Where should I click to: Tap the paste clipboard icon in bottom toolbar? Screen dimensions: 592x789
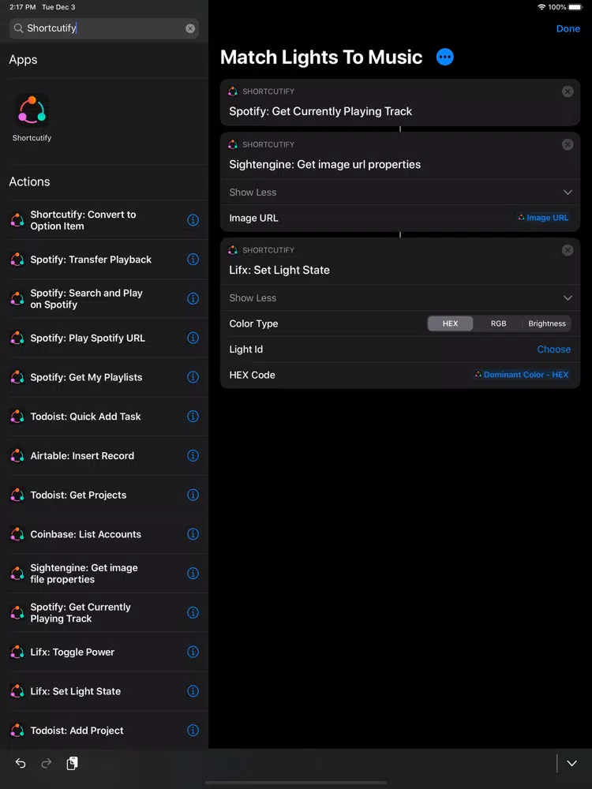[x=72, y=763]
